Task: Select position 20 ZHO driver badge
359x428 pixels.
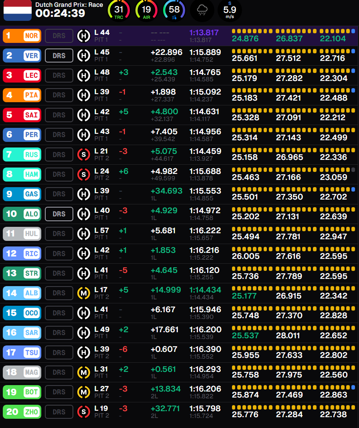Action: (x=22, y=412)
